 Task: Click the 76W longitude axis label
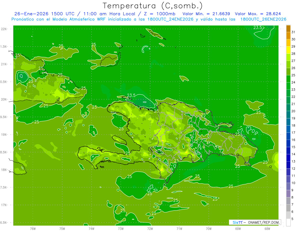pyautogui.click(x=33, y=228)
